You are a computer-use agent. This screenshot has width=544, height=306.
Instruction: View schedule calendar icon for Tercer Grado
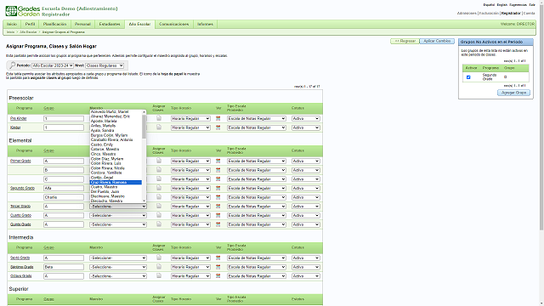218,206
